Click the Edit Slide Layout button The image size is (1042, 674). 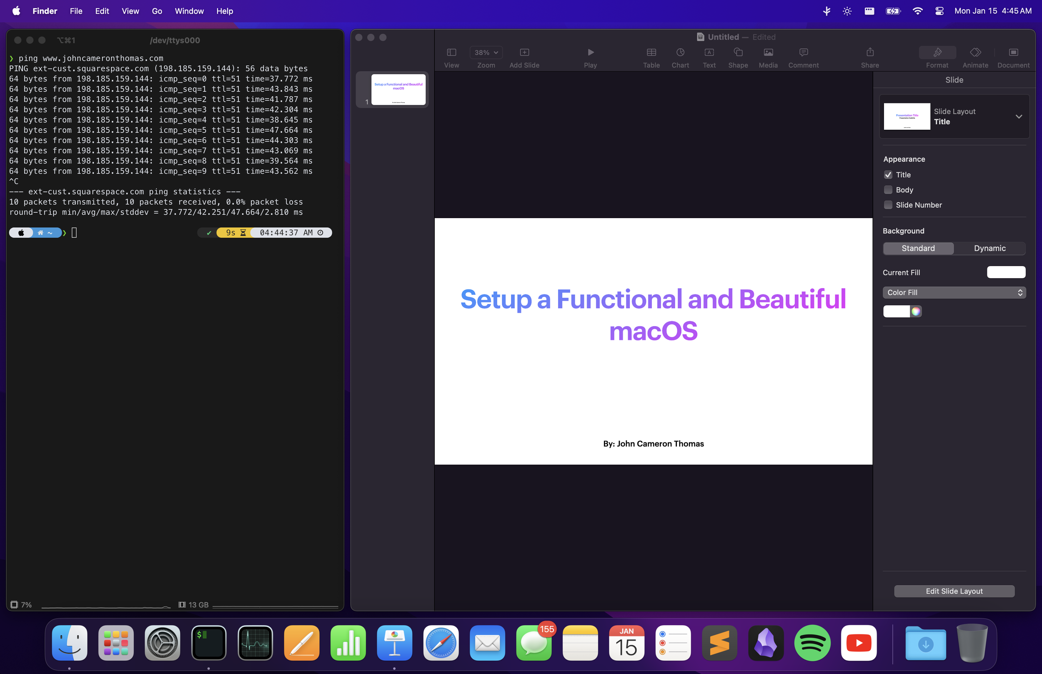(x=954, y=591)
